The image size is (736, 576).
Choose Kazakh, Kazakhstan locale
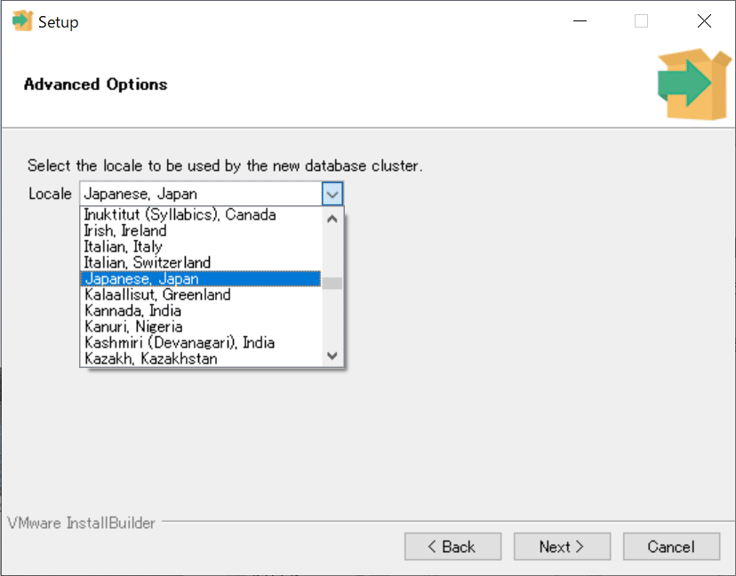(x=151, y=359)
